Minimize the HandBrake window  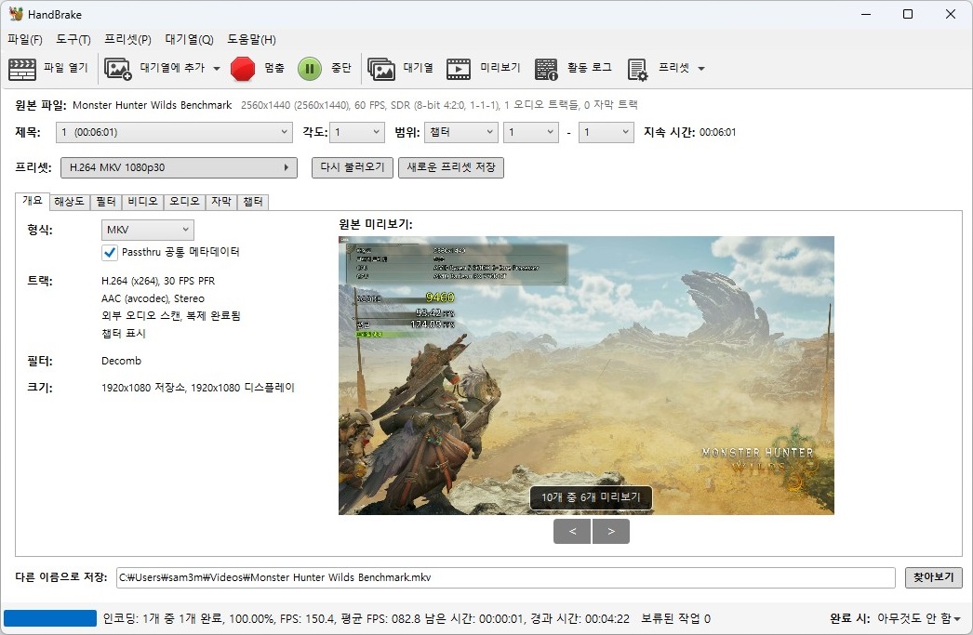click(x=866, y=14)
